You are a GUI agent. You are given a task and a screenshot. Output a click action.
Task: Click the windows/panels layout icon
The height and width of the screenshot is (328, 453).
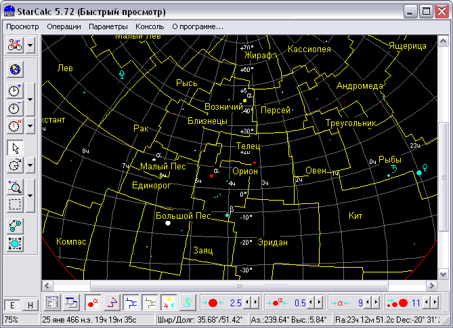pos(71,303)
